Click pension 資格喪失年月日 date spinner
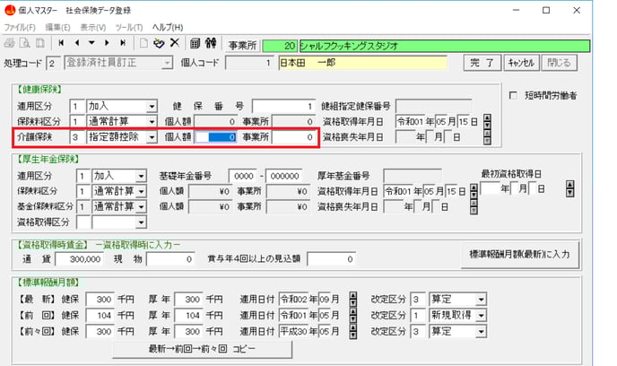The image size is (617, 366). click(x=474, y=206)
